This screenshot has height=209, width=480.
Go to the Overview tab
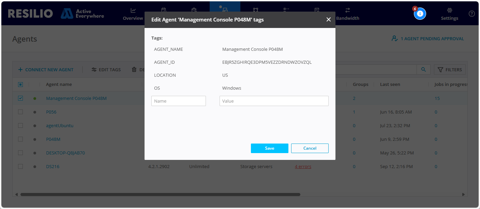(x=133, y=14)
